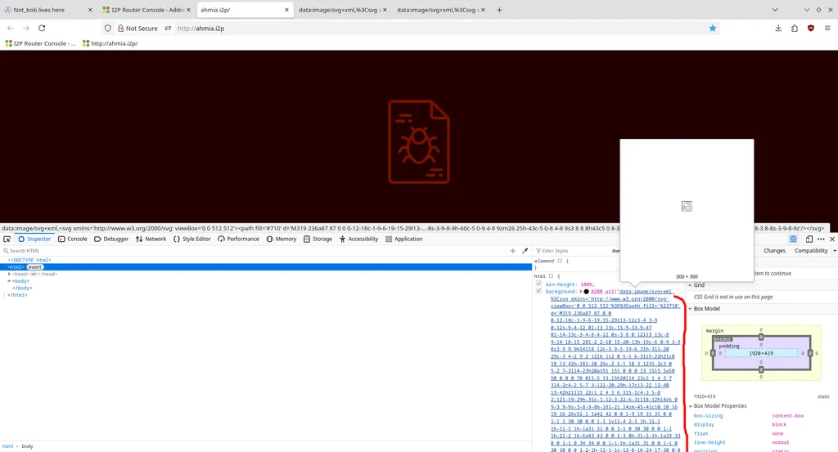
Task: Switch to the Console tab
Action: [x=73, y=239]
